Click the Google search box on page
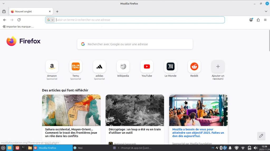 click(x=135, y=44)
